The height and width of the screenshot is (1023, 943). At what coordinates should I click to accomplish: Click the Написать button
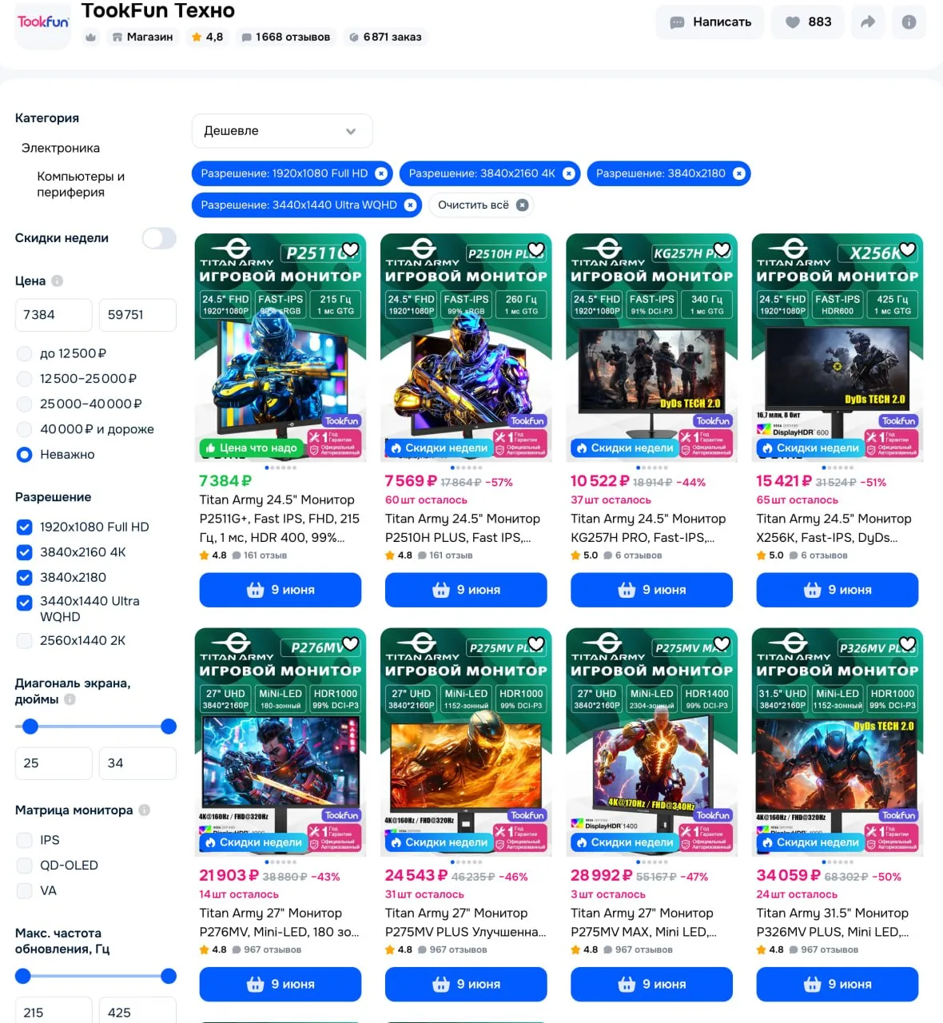pyautogui.click(x=710, y=22)
